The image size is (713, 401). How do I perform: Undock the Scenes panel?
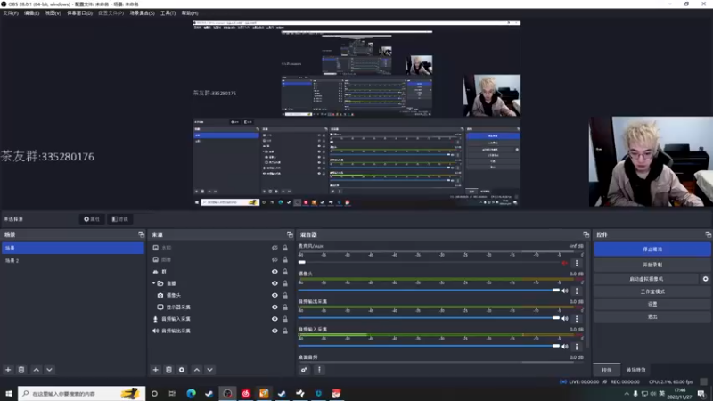pyautogui.click(x=141, y=234)
